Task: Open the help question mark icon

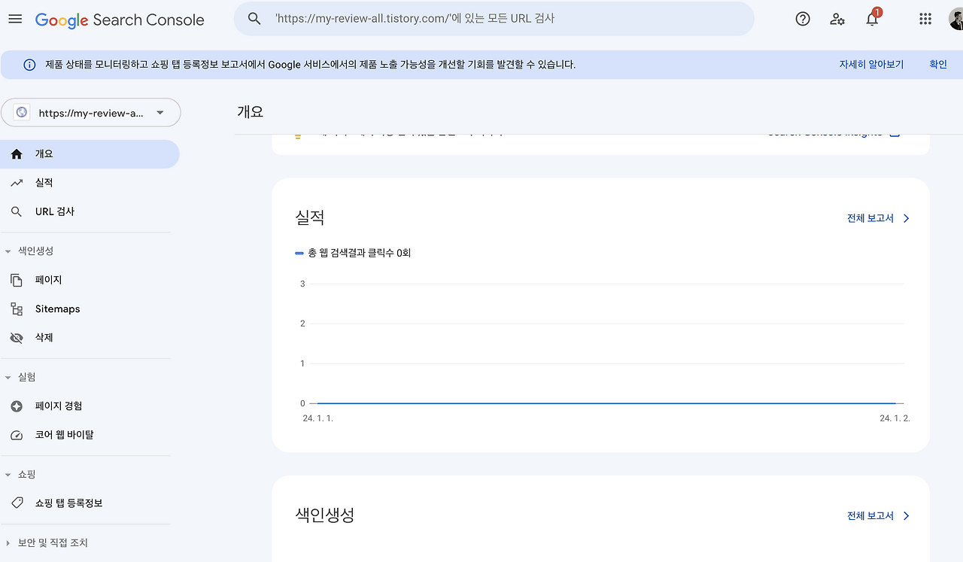Action: tap(802, 19)
